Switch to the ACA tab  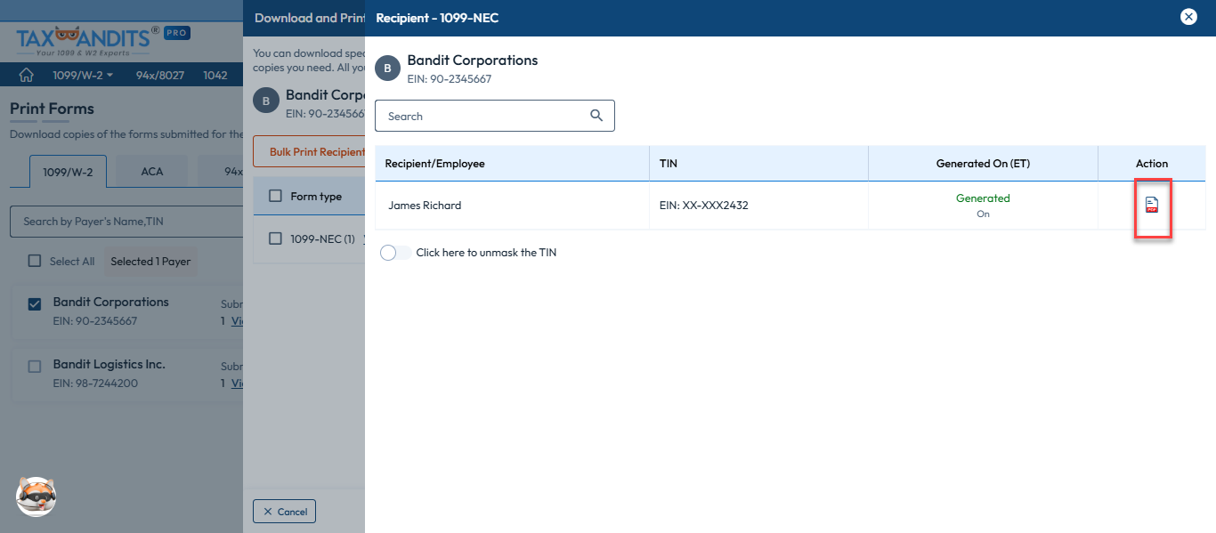(x=152, y=171)
